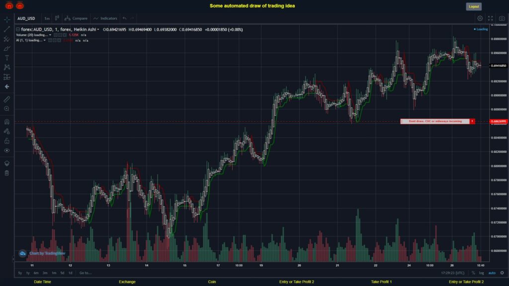Open price scale settings gear at bottom right
The image size is (509, 286).
pos(502,273)
